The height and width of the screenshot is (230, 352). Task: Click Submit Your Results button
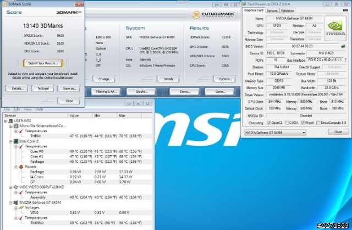click(43, 63)
